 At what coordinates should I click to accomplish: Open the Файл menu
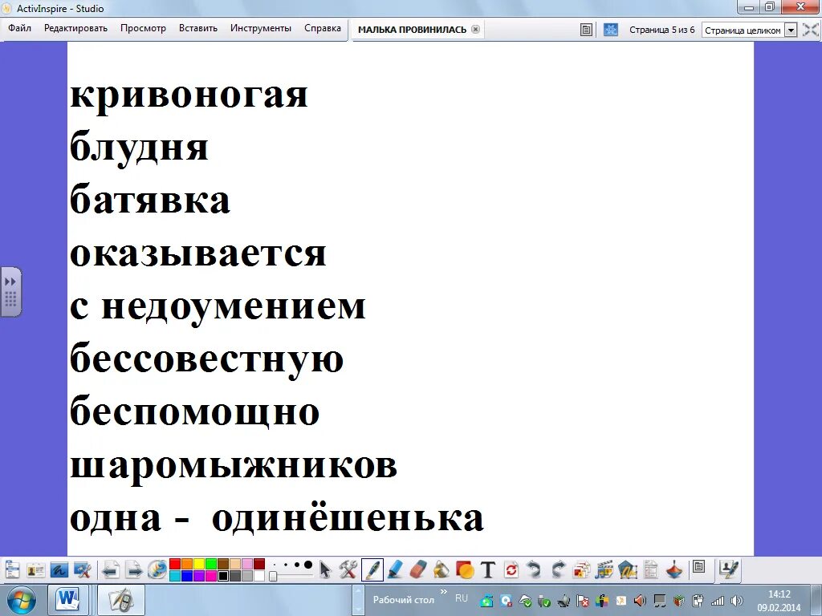point(19,28)
